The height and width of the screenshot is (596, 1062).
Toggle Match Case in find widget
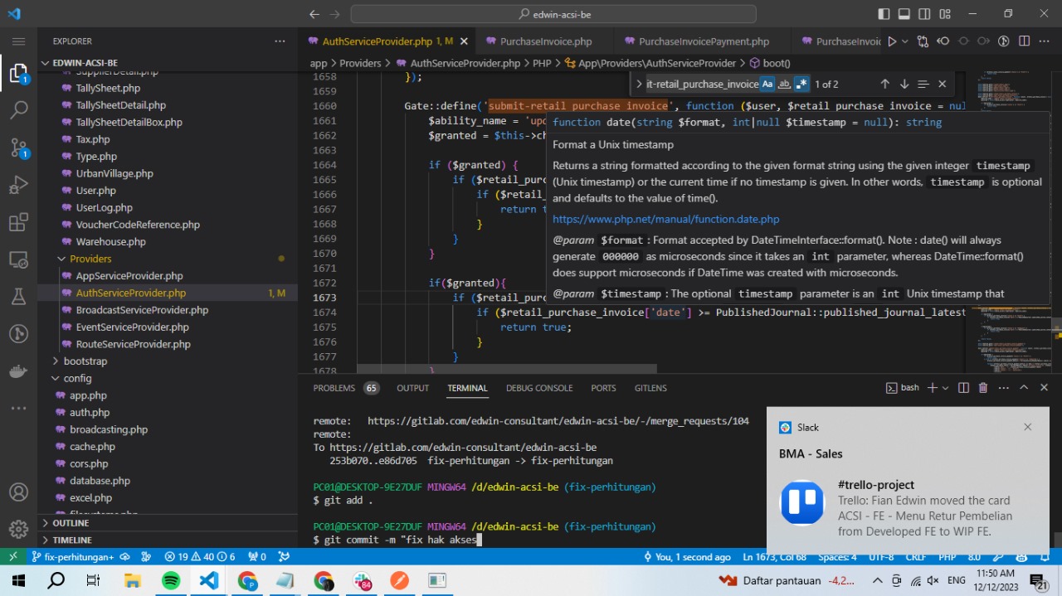coord(767,84)
